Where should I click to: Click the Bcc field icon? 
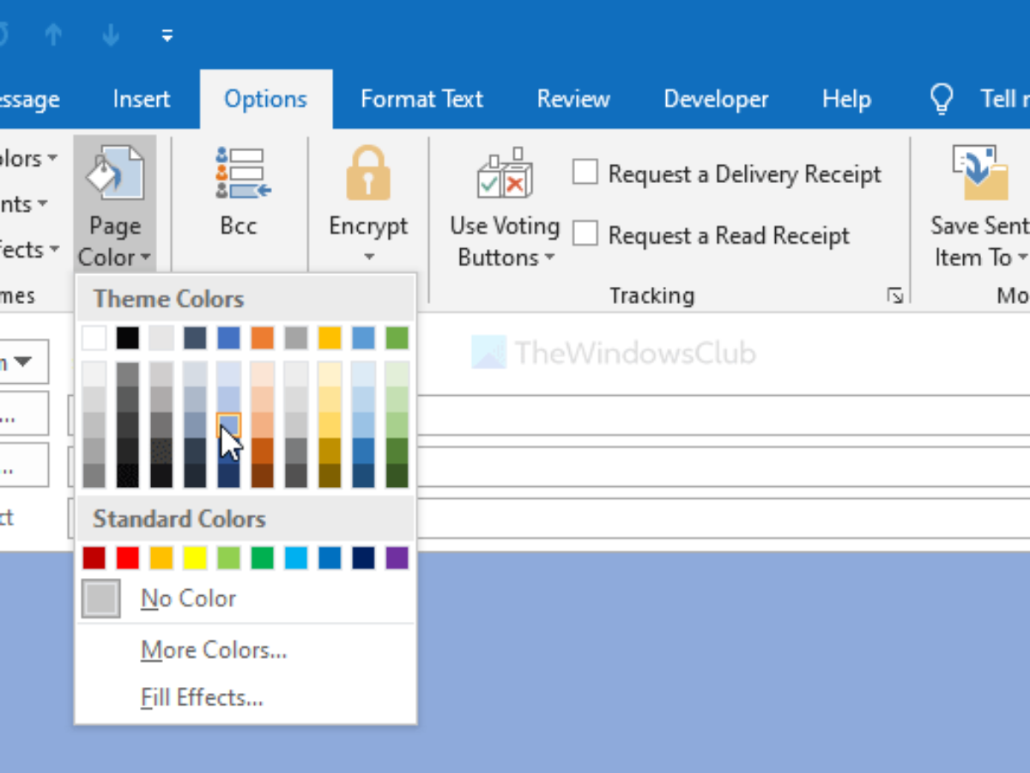(244, 172)
